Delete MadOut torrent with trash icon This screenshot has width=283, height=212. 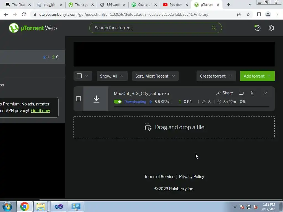(252, 93)
